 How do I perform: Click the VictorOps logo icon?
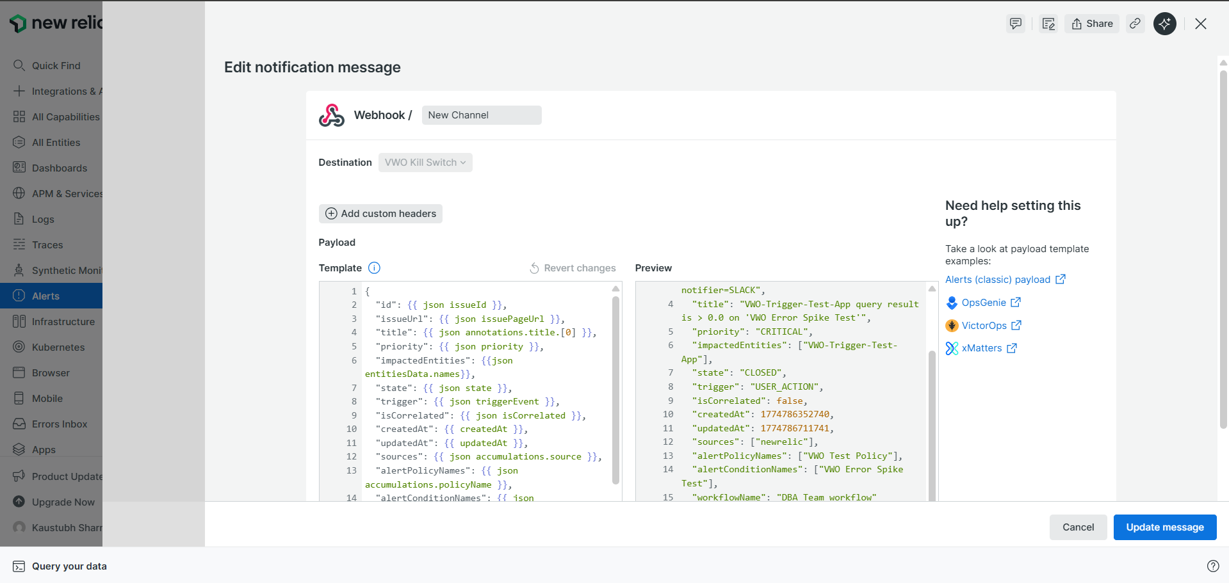[952, 326]
